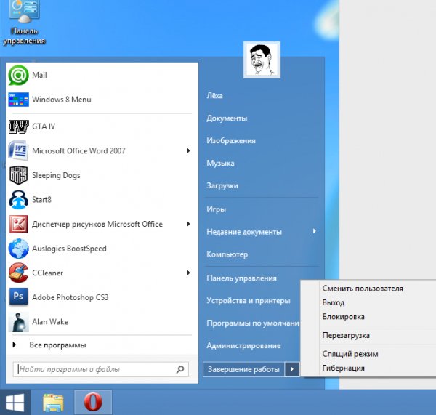This screenshot has width=436, height=415.
Task: Open the shutdown options arrow button
Action: [x=292, y=369]
